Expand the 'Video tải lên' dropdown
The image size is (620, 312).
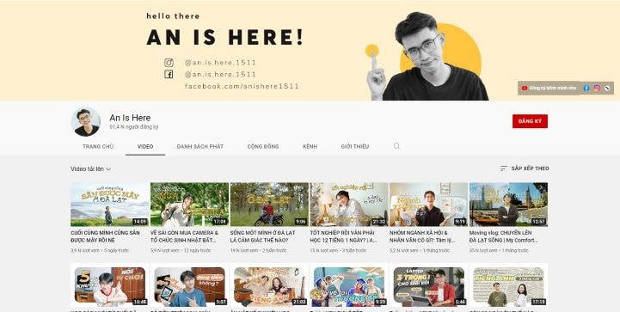point(91,168)
